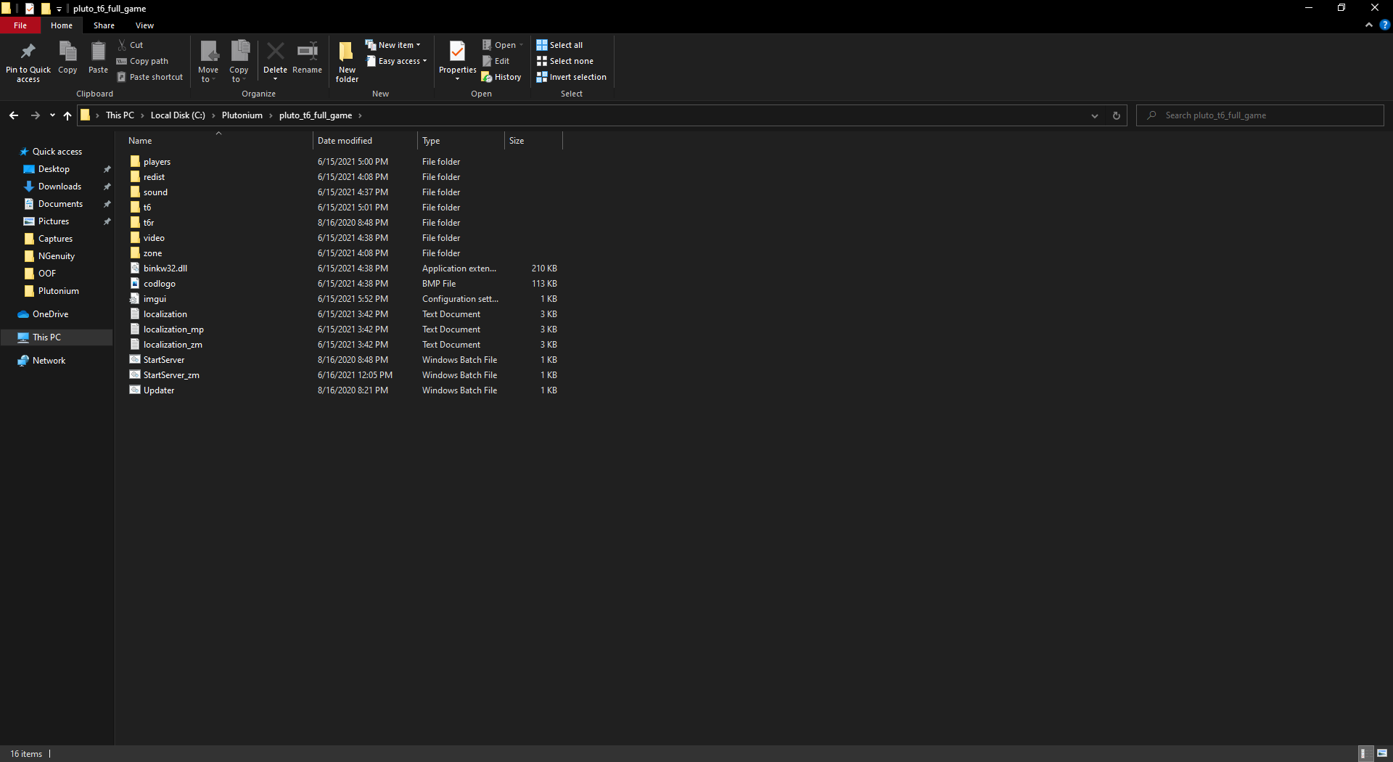
Task: Click Select none
Action: click(564, 61)
